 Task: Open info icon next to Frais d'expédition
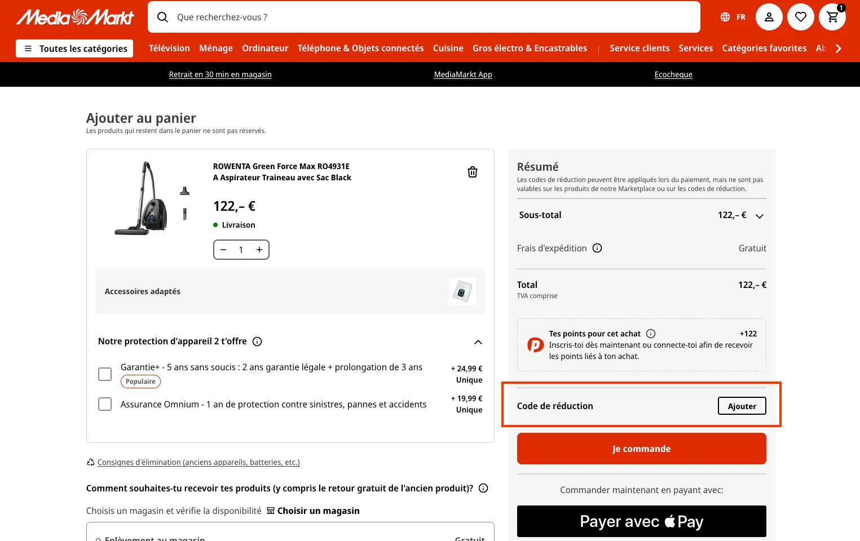(597, 248)
